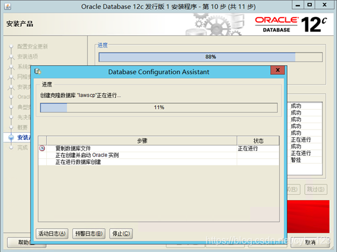
Task: Click the clock icon beside 复制数据库文件
Action: pyautogui.click(x=42, y=148)
